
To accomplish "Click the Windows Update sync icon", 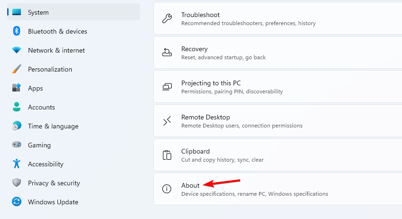I will (x=17, y=201).
